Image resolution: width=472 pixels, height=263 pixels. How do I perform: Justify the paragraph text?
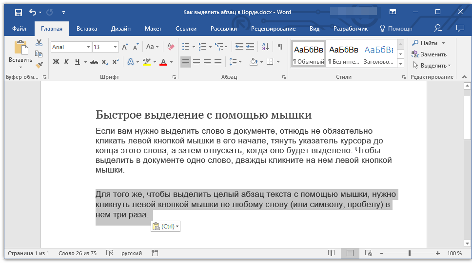click(x=218, y=62)
